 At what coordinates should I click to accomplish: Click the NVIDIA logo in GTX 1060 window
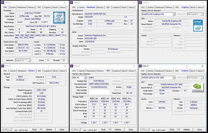pos(198,88)
